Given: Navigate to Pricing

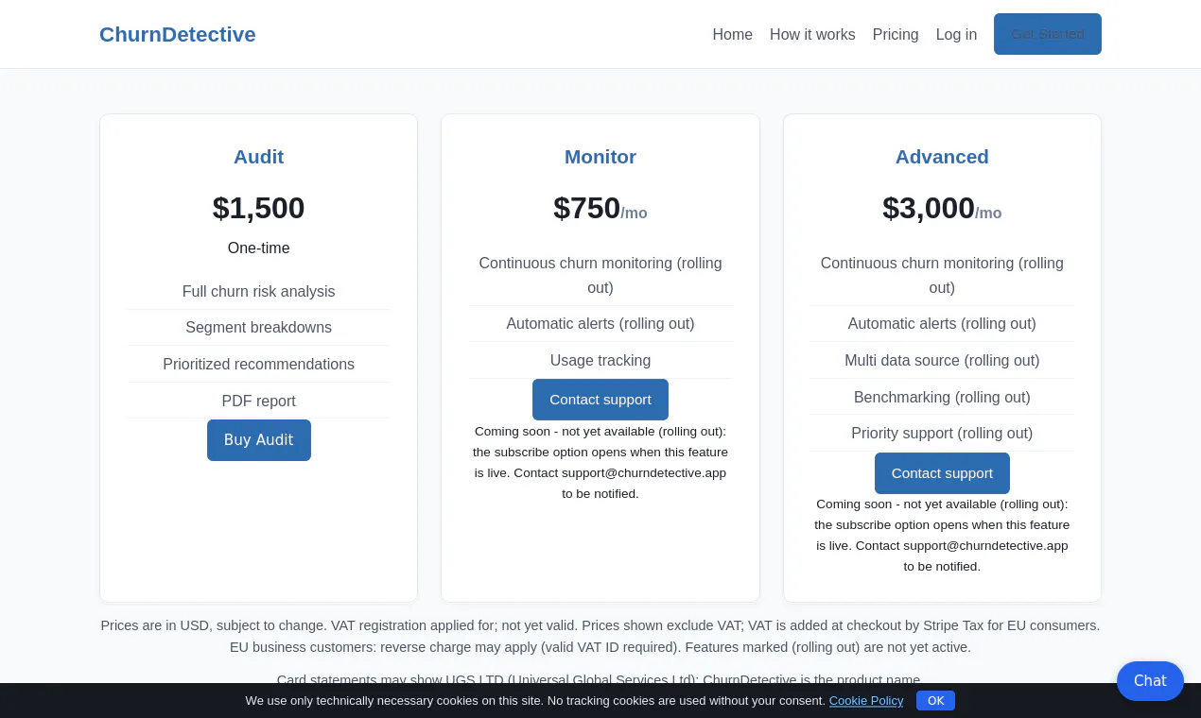Looking at the screenshot, I should tap(896, 34).
